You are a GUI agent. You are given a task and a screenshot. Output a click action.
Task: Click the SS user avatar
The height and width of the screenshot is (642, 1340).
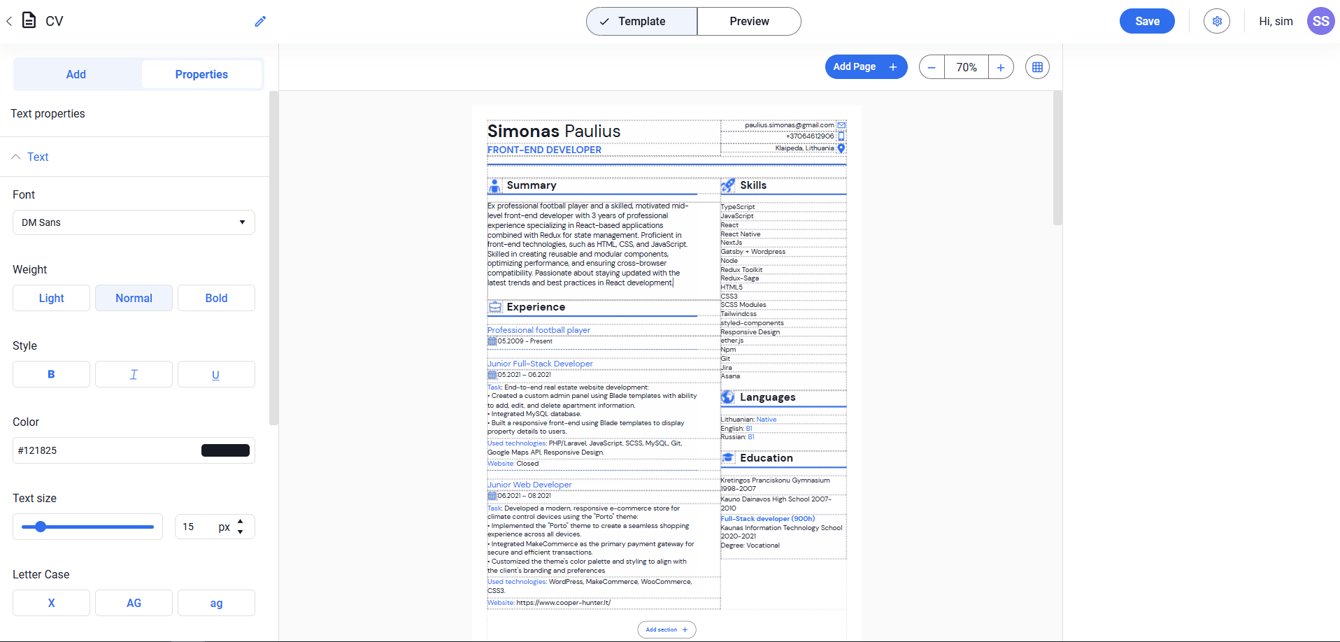[x=1320, y=22]
